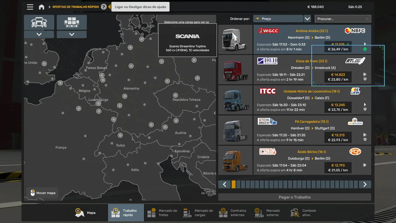Click the SanBuilders destination logo
This screenshot has width=396, height=223.
click(x=355, y=121)
